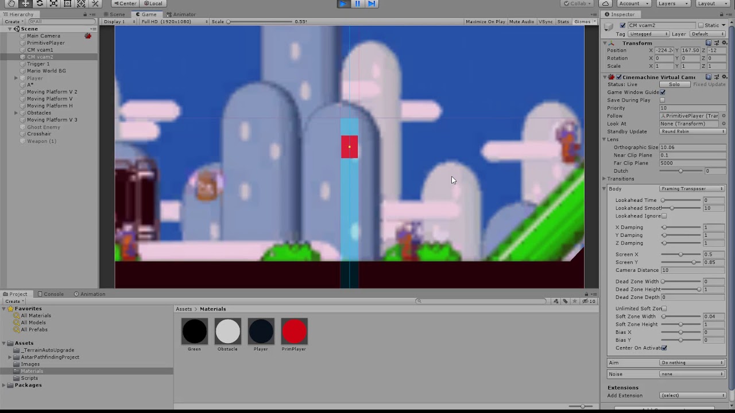Open Standby Update Round Robin dropdown
This screenshot has width=735, height=413.
click(693, 131)
